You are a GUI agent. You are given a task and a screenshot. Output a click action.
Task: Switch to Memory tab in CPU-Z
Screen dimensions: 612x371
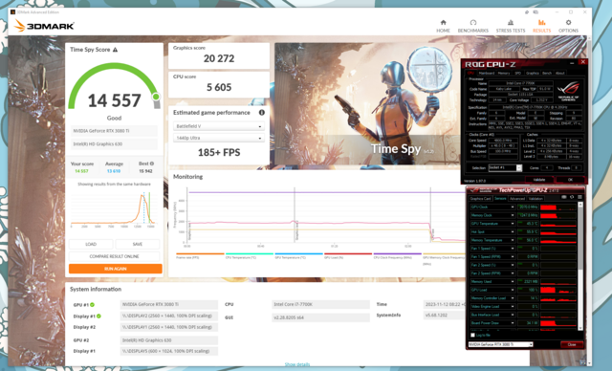504,73
